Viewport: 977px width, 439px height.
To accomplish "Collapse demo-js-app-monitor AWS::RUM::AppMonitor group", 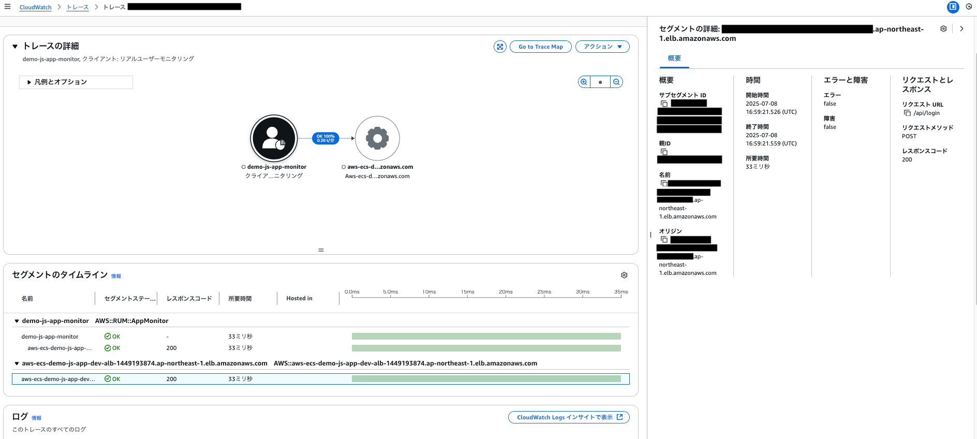I will click(x=17, y=321).
